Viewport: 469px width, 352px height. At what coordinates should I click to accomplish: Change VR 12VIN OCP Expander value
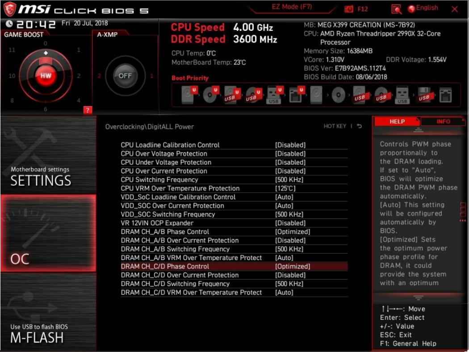point(290,223)
